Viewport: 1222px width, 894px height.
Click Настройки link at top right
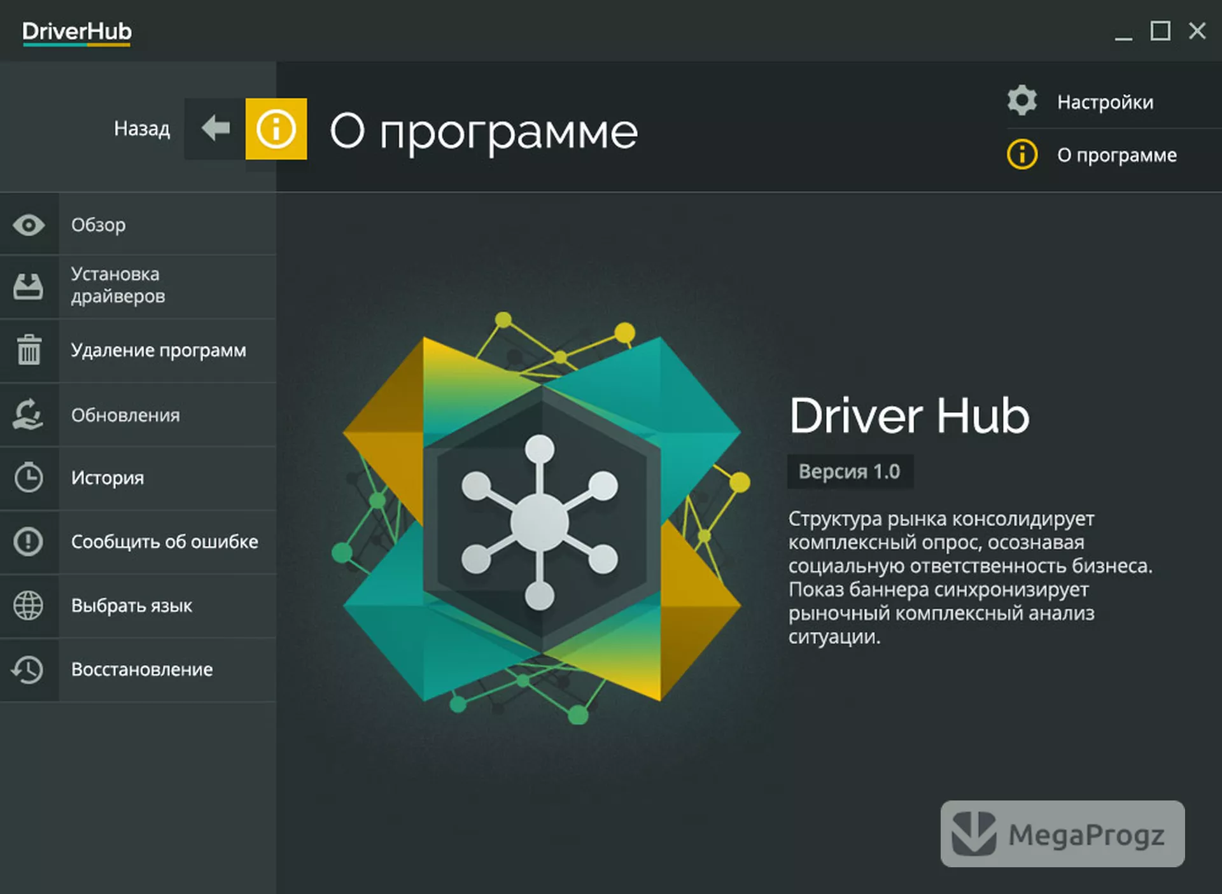[x=1105, y=102]
